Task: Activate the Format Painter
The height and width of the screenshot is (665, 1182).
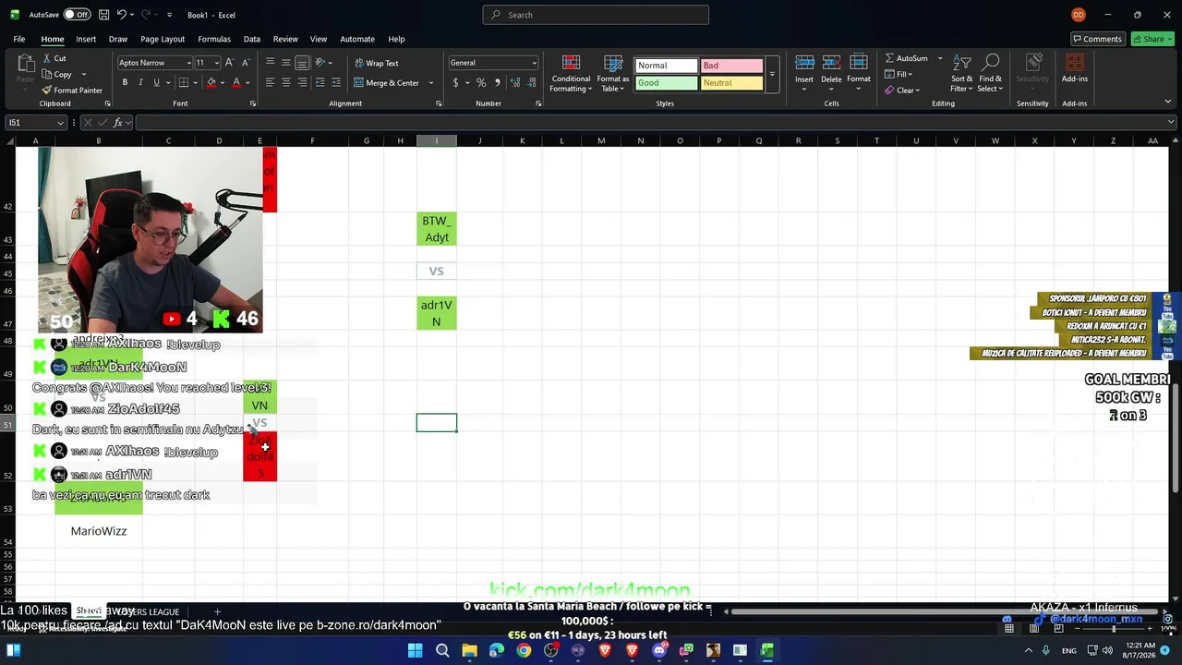Action: [x=72, y=91]
